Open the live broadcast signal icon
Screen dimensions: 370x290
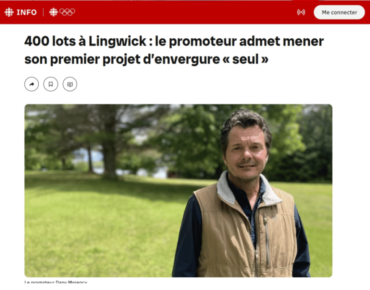point(301,12)
